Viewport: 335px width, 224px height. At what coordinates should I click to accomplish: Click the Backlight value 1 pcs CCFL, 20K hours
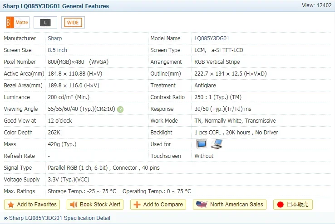236,133
